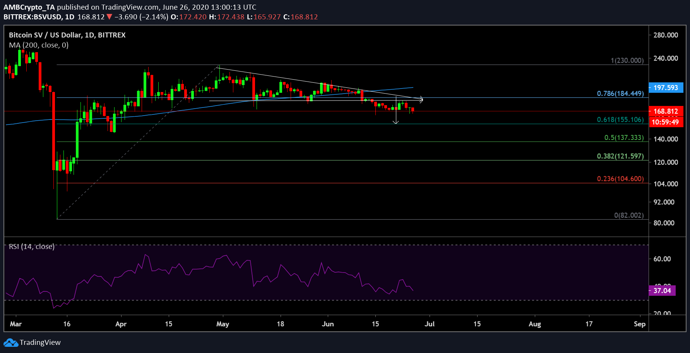Image resolution: width=690 pixels, height=353 pixels.
Task: Click the 10:59:49 countdown timer tag
Action: coord(666,122)
